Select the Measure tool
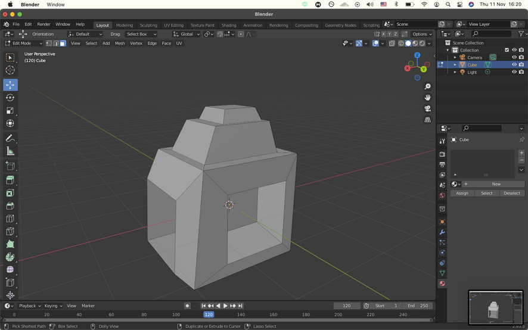The width and height of the screenshot is (528, 330). click(10, 151)
